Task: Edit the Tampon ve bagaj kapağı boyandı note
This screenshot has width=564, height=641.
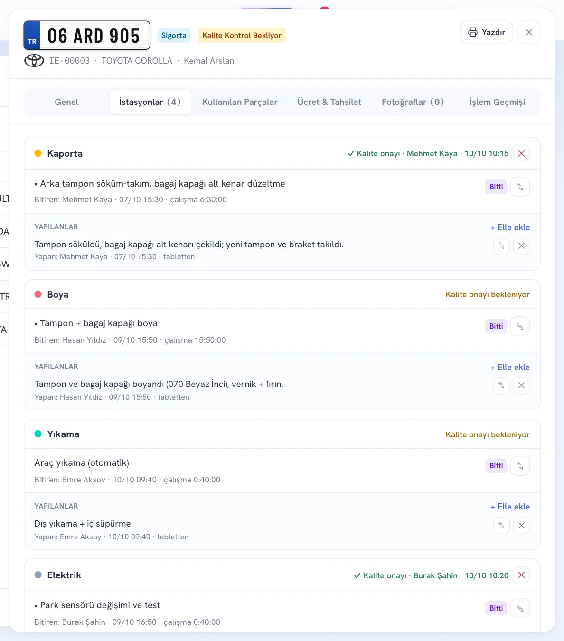Action: point(501,386)
